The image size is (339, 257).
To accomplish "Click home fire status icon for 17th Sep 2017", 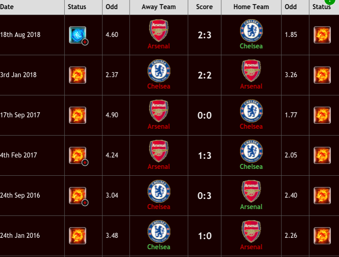I will 322,115.
